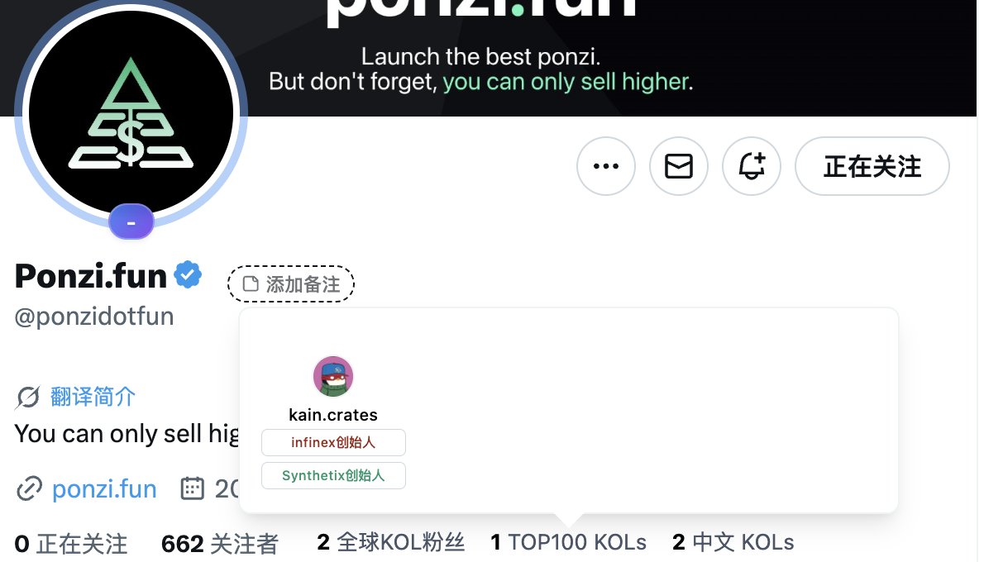
Task: Click the 添加备注 add note button
Action: click(290, 284)
